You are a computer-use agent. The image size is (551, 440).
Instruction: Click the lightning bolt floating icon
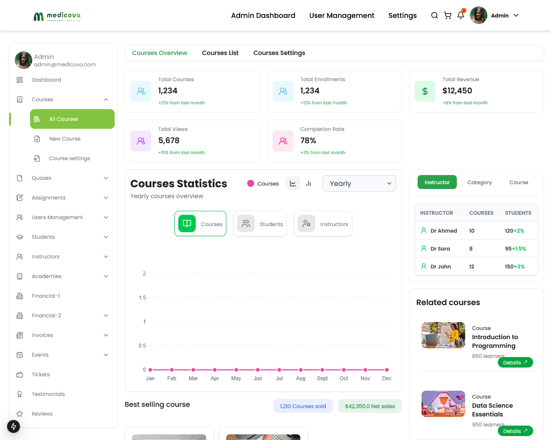(14, 426)
